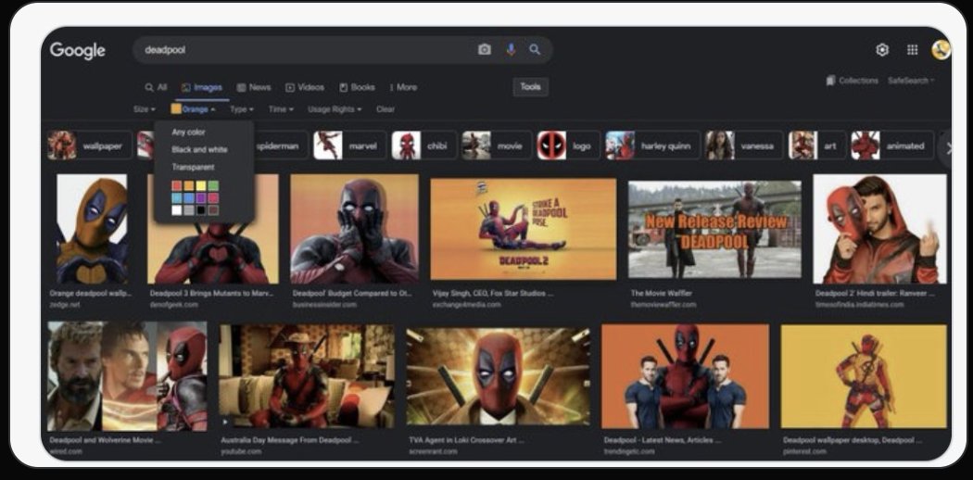Pick the purple color swatch

pyautogui.click(x=201, y=197)
